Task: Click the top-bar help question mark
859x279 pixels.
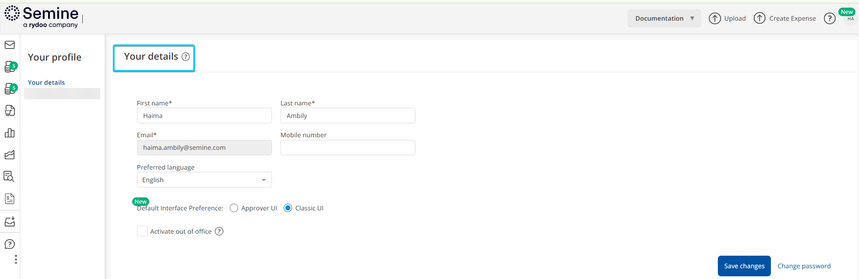Action: pyautogui.click(x=829, y=18)
